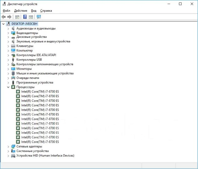Expand the Клавиатуры category
The width and height of the screenshot is (198, 169).
[x=8, y=46]
